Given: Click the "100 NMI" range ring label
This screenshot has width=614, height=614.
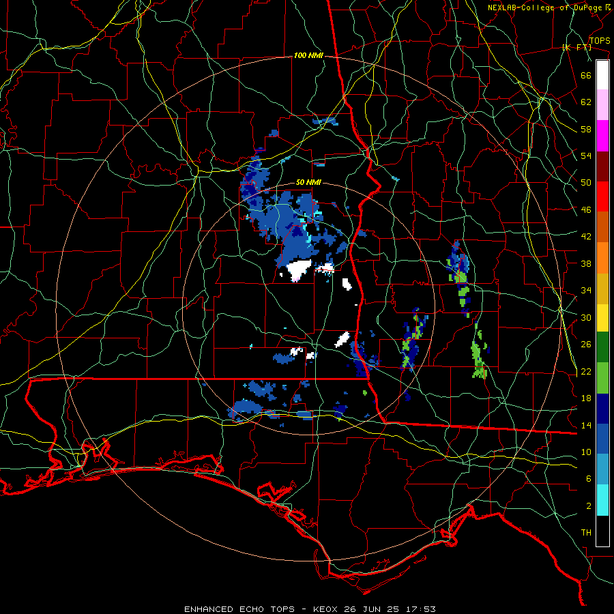Looking at the screenshot, I should [x=308, y=56].
